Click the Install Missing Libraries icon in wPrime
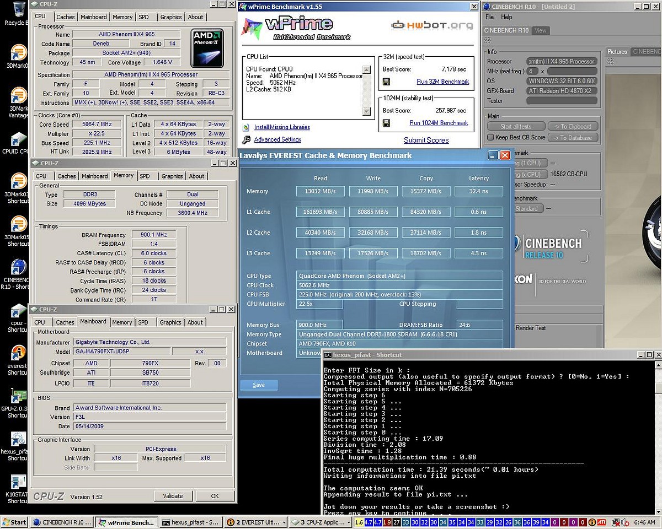Screen dimensions: 662x529 (x=246, y=127)
